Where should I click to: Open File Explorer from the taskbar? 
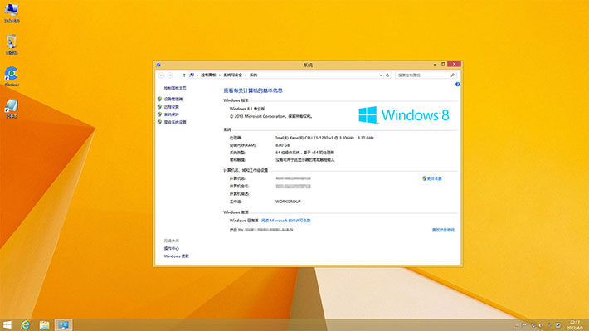pyautogui.click(x=44, y=324)
